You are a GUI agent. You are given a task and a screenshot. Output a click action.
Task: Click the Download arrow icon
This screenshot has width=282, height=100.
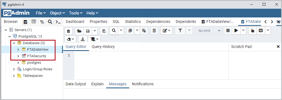click(x=83, y=39)
